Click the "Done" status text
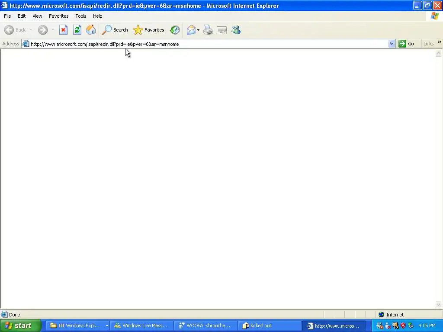443x332 pixels. [14, 315]
